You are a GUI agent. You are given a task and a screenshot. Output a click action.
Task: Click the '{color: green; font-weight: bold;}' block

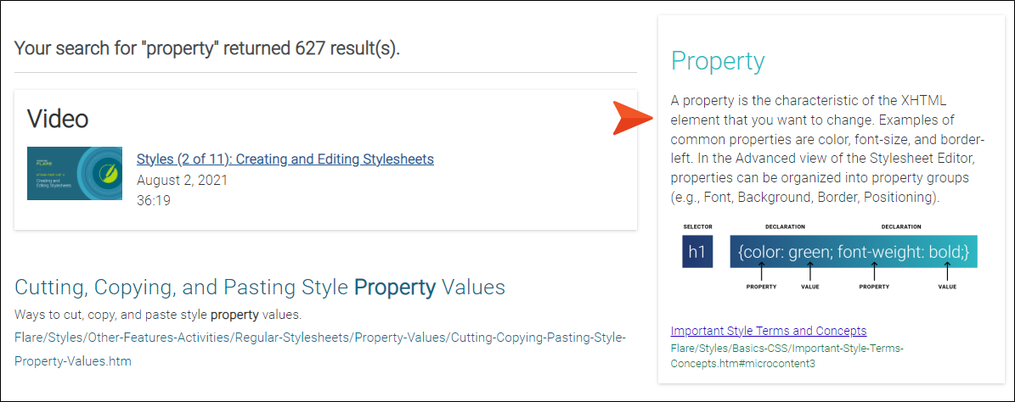click(853, 251)
